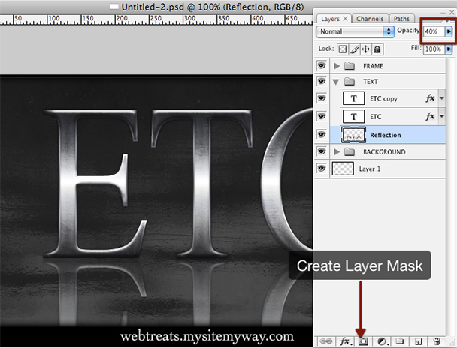Image resolution: width=457 pixels, height=348 pixels.
Task: Click the TEXT group name
Action: pos(371,82)
